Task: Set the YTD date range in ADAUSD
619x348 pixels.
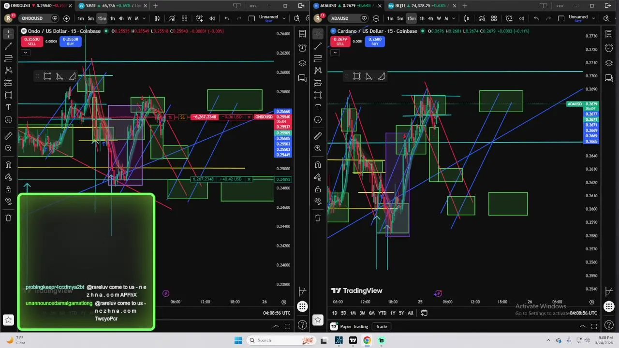Action: 382,313
